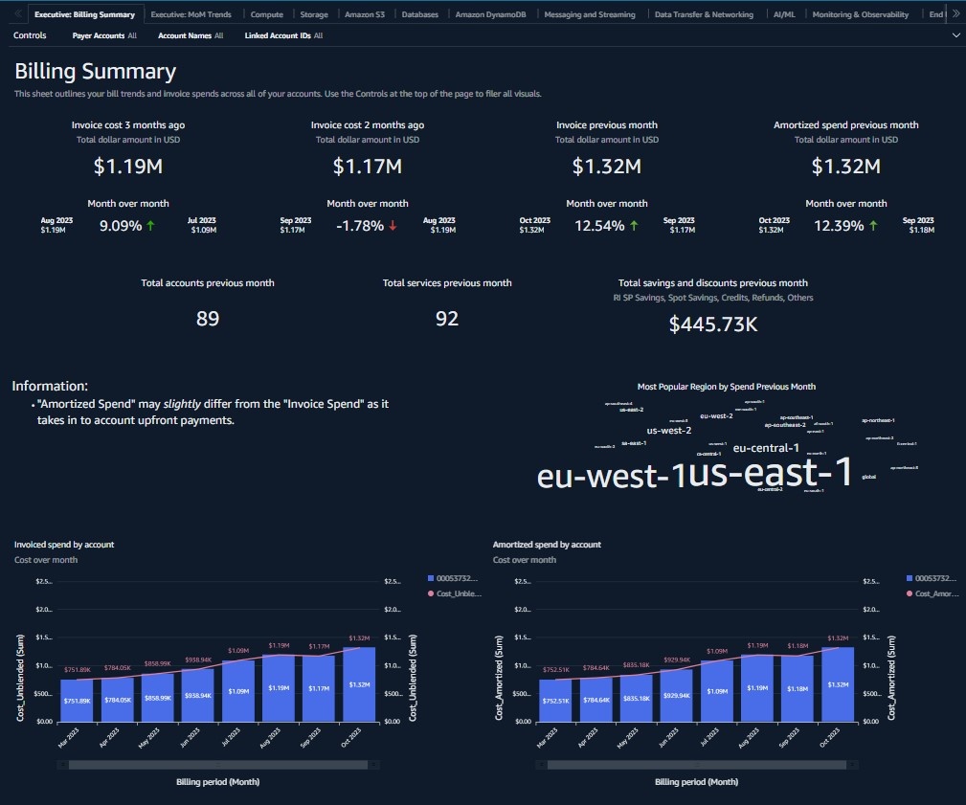Select the AI/ML tab
The image size is (966, 805).
[x=784, y=14]
